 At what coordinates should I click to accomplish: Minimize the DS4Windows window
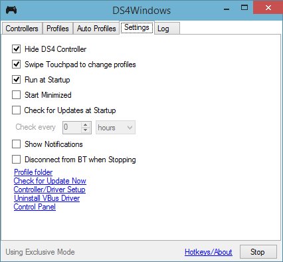[227, 9]
